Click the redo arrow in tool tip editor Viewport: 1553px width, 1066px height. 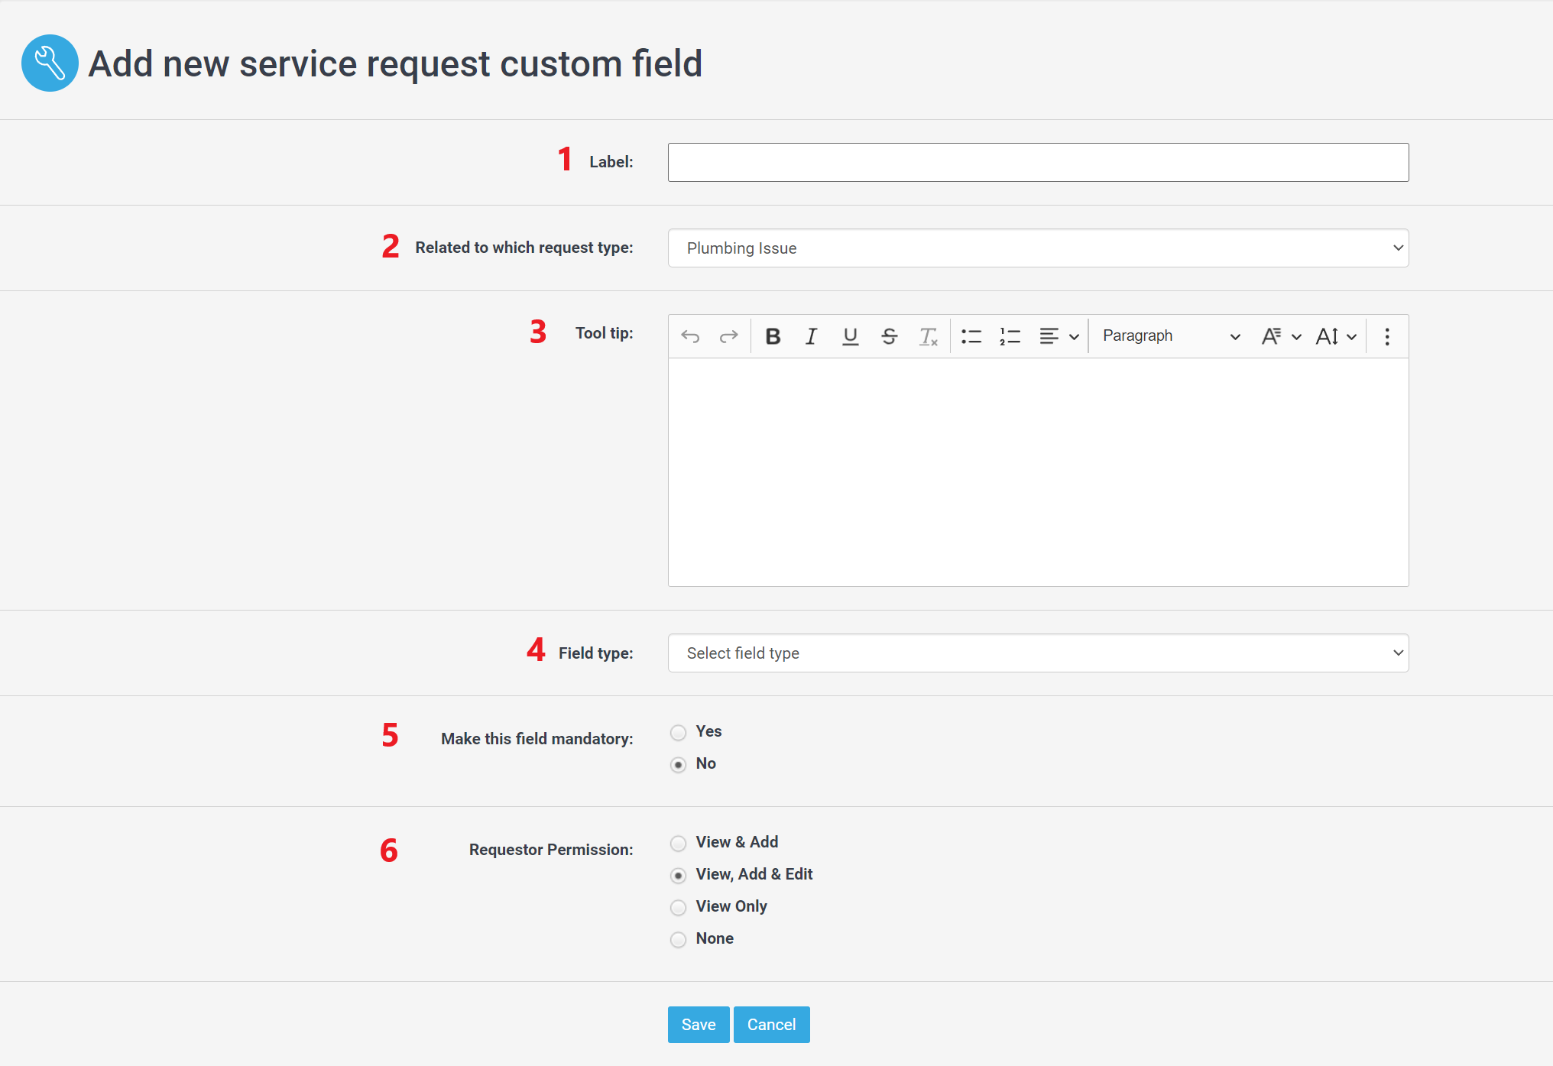[x=729, y=336]
